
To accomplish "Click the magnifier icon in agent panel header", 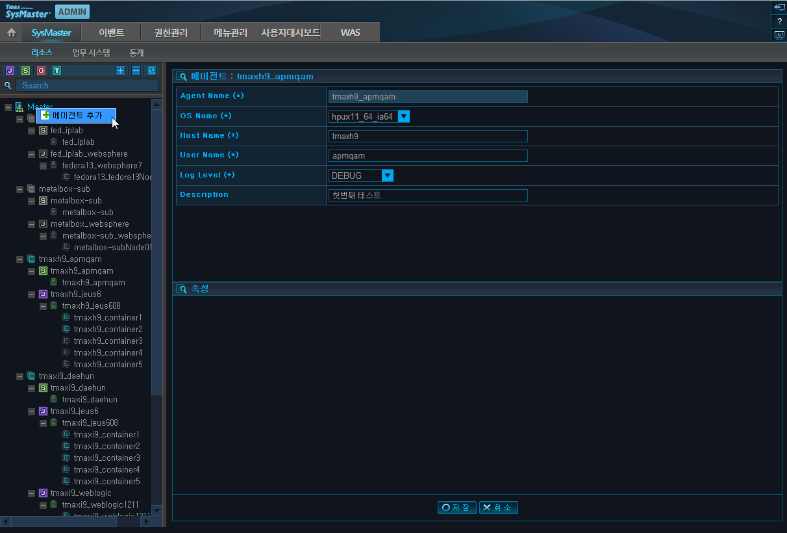I will click(182, 76).
